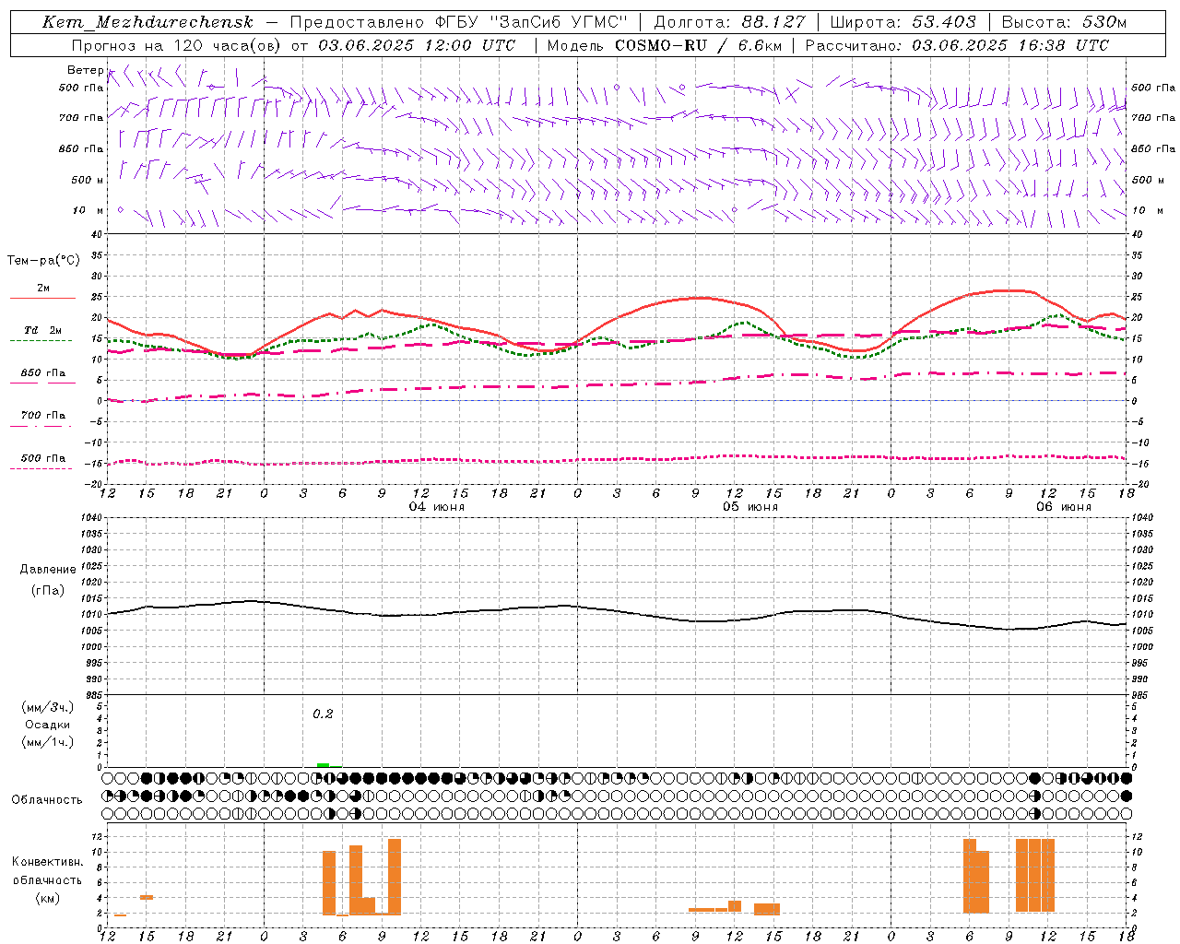Click the forecast start time 03.06.2025 12:00 UTC
Image resolution: width=1180 pixels, height=944 pixels.
416,45
